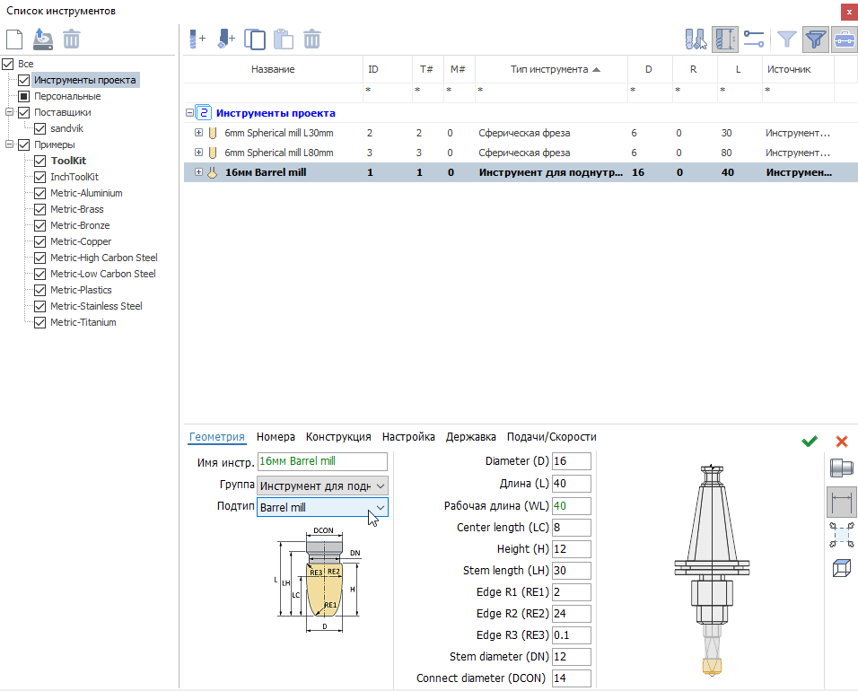858x691 pixels.
Task: Switch to 3D cube view icon
Action: pyautogui.click(x=841, y=568)
